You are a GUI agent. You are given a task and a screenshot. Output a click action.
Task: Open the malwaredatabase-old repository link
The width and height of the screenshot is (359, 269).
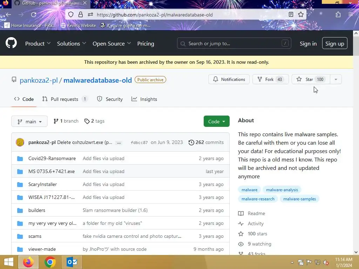click(97, 80)
